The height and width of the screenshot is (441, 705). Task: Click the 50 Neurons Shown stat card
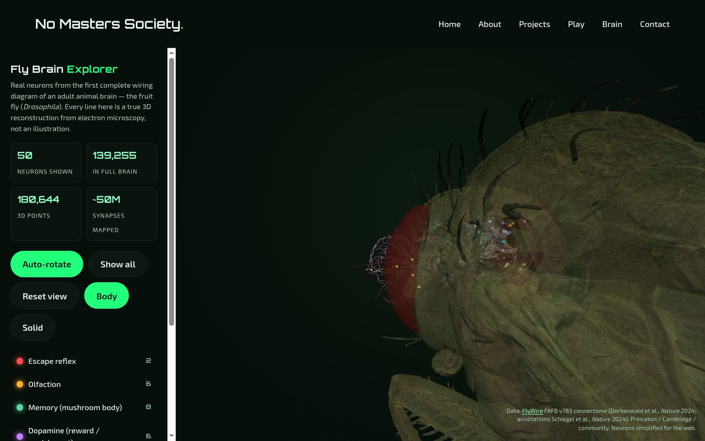tap(46, 162)
